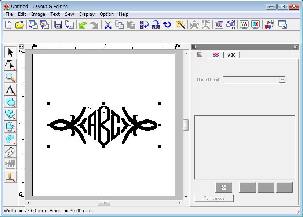Select the Manual punch tool
The image size is (303, 217).
[10, 139]
